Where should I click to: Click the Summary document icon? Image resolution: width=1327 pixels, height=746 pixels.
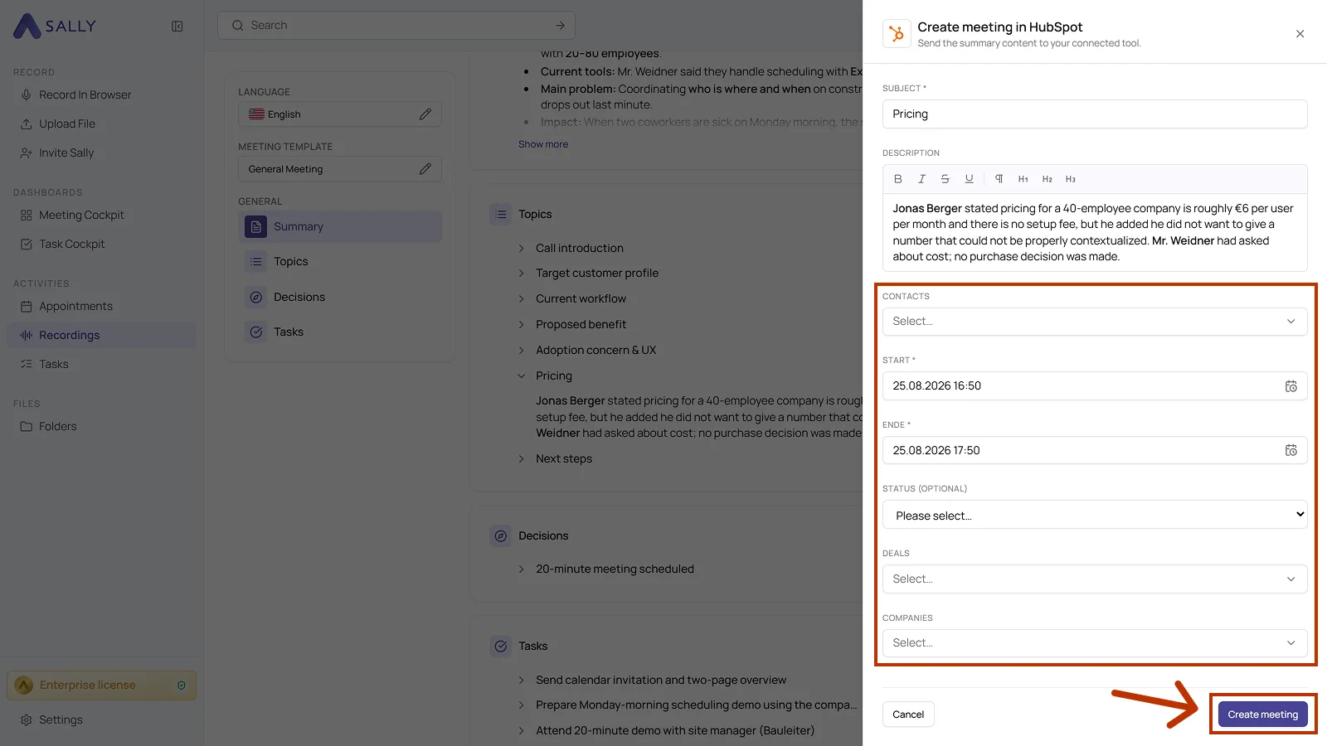[x=256, y=226]
